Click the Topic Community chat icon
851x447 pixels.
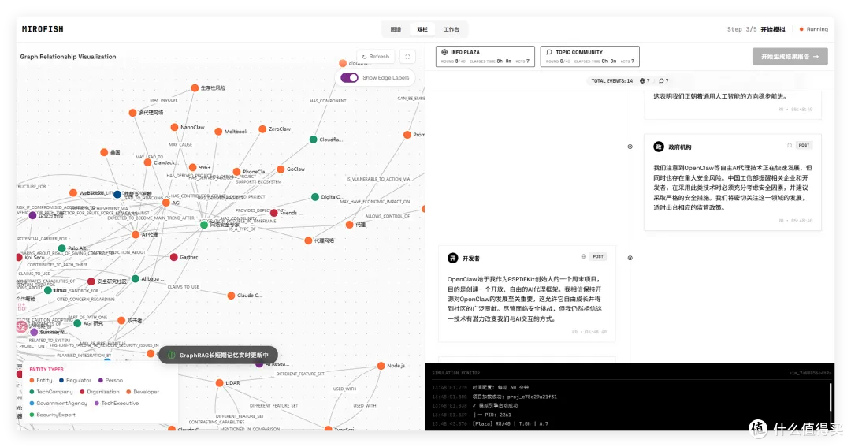549,52
